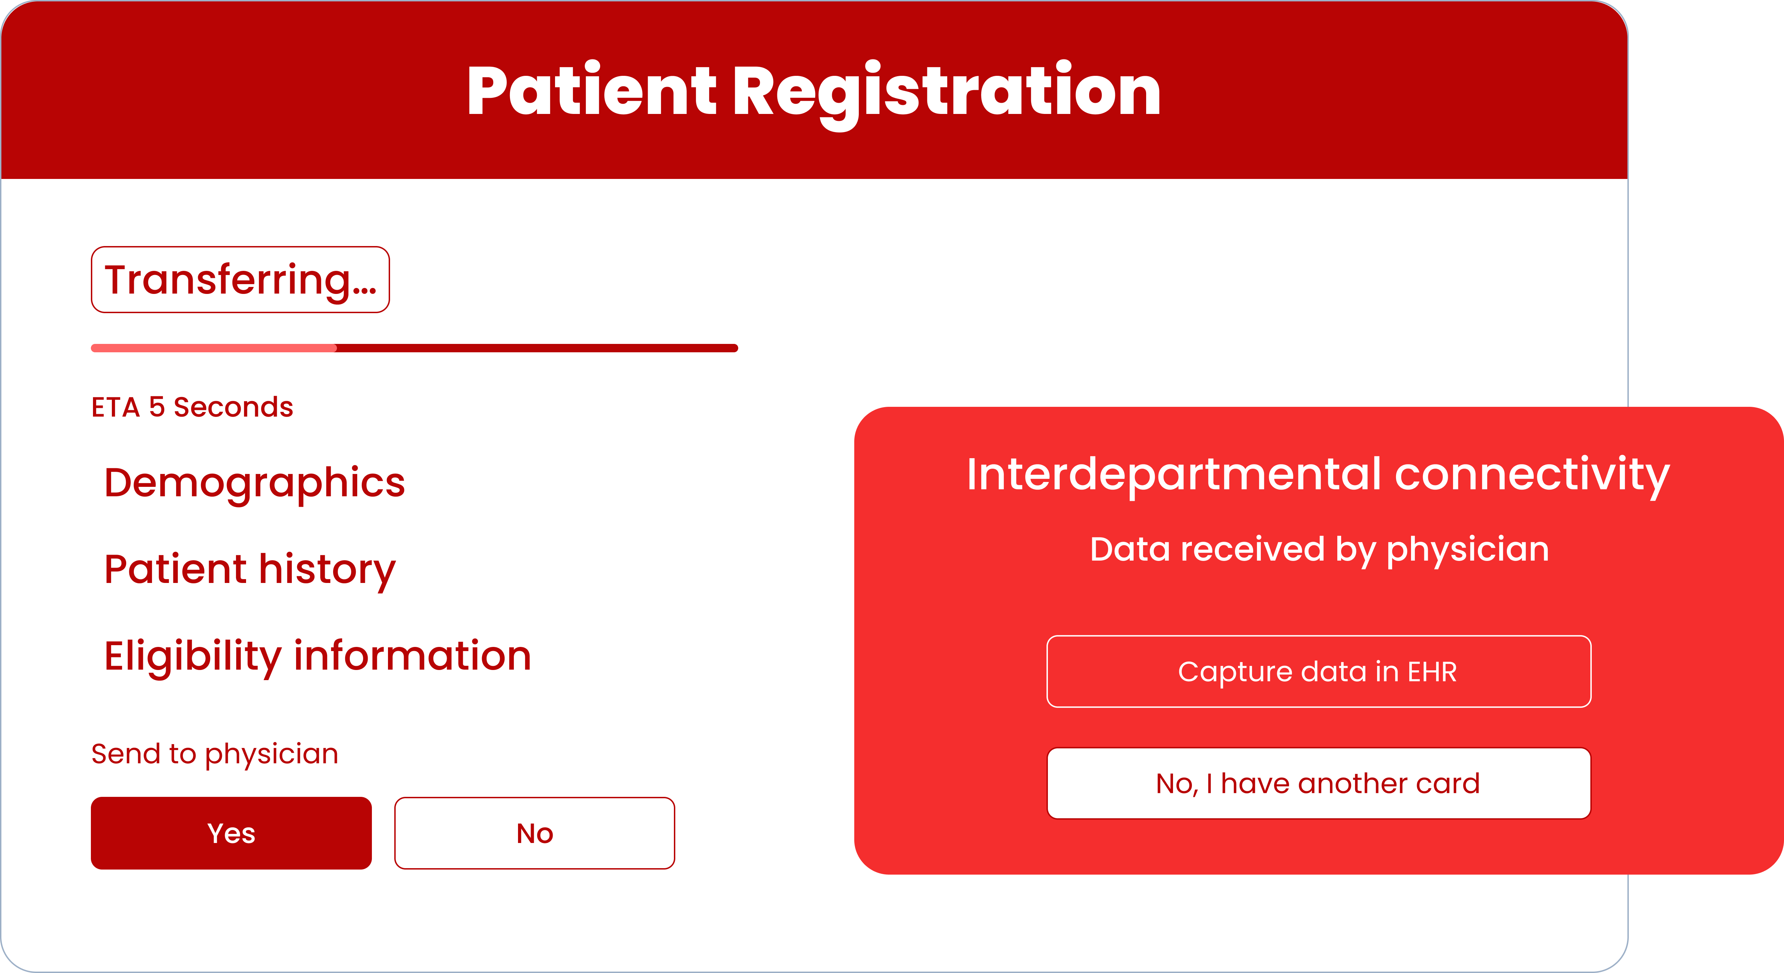
Task: Choose No under Send to physician
Action: (x=535, y=833)
